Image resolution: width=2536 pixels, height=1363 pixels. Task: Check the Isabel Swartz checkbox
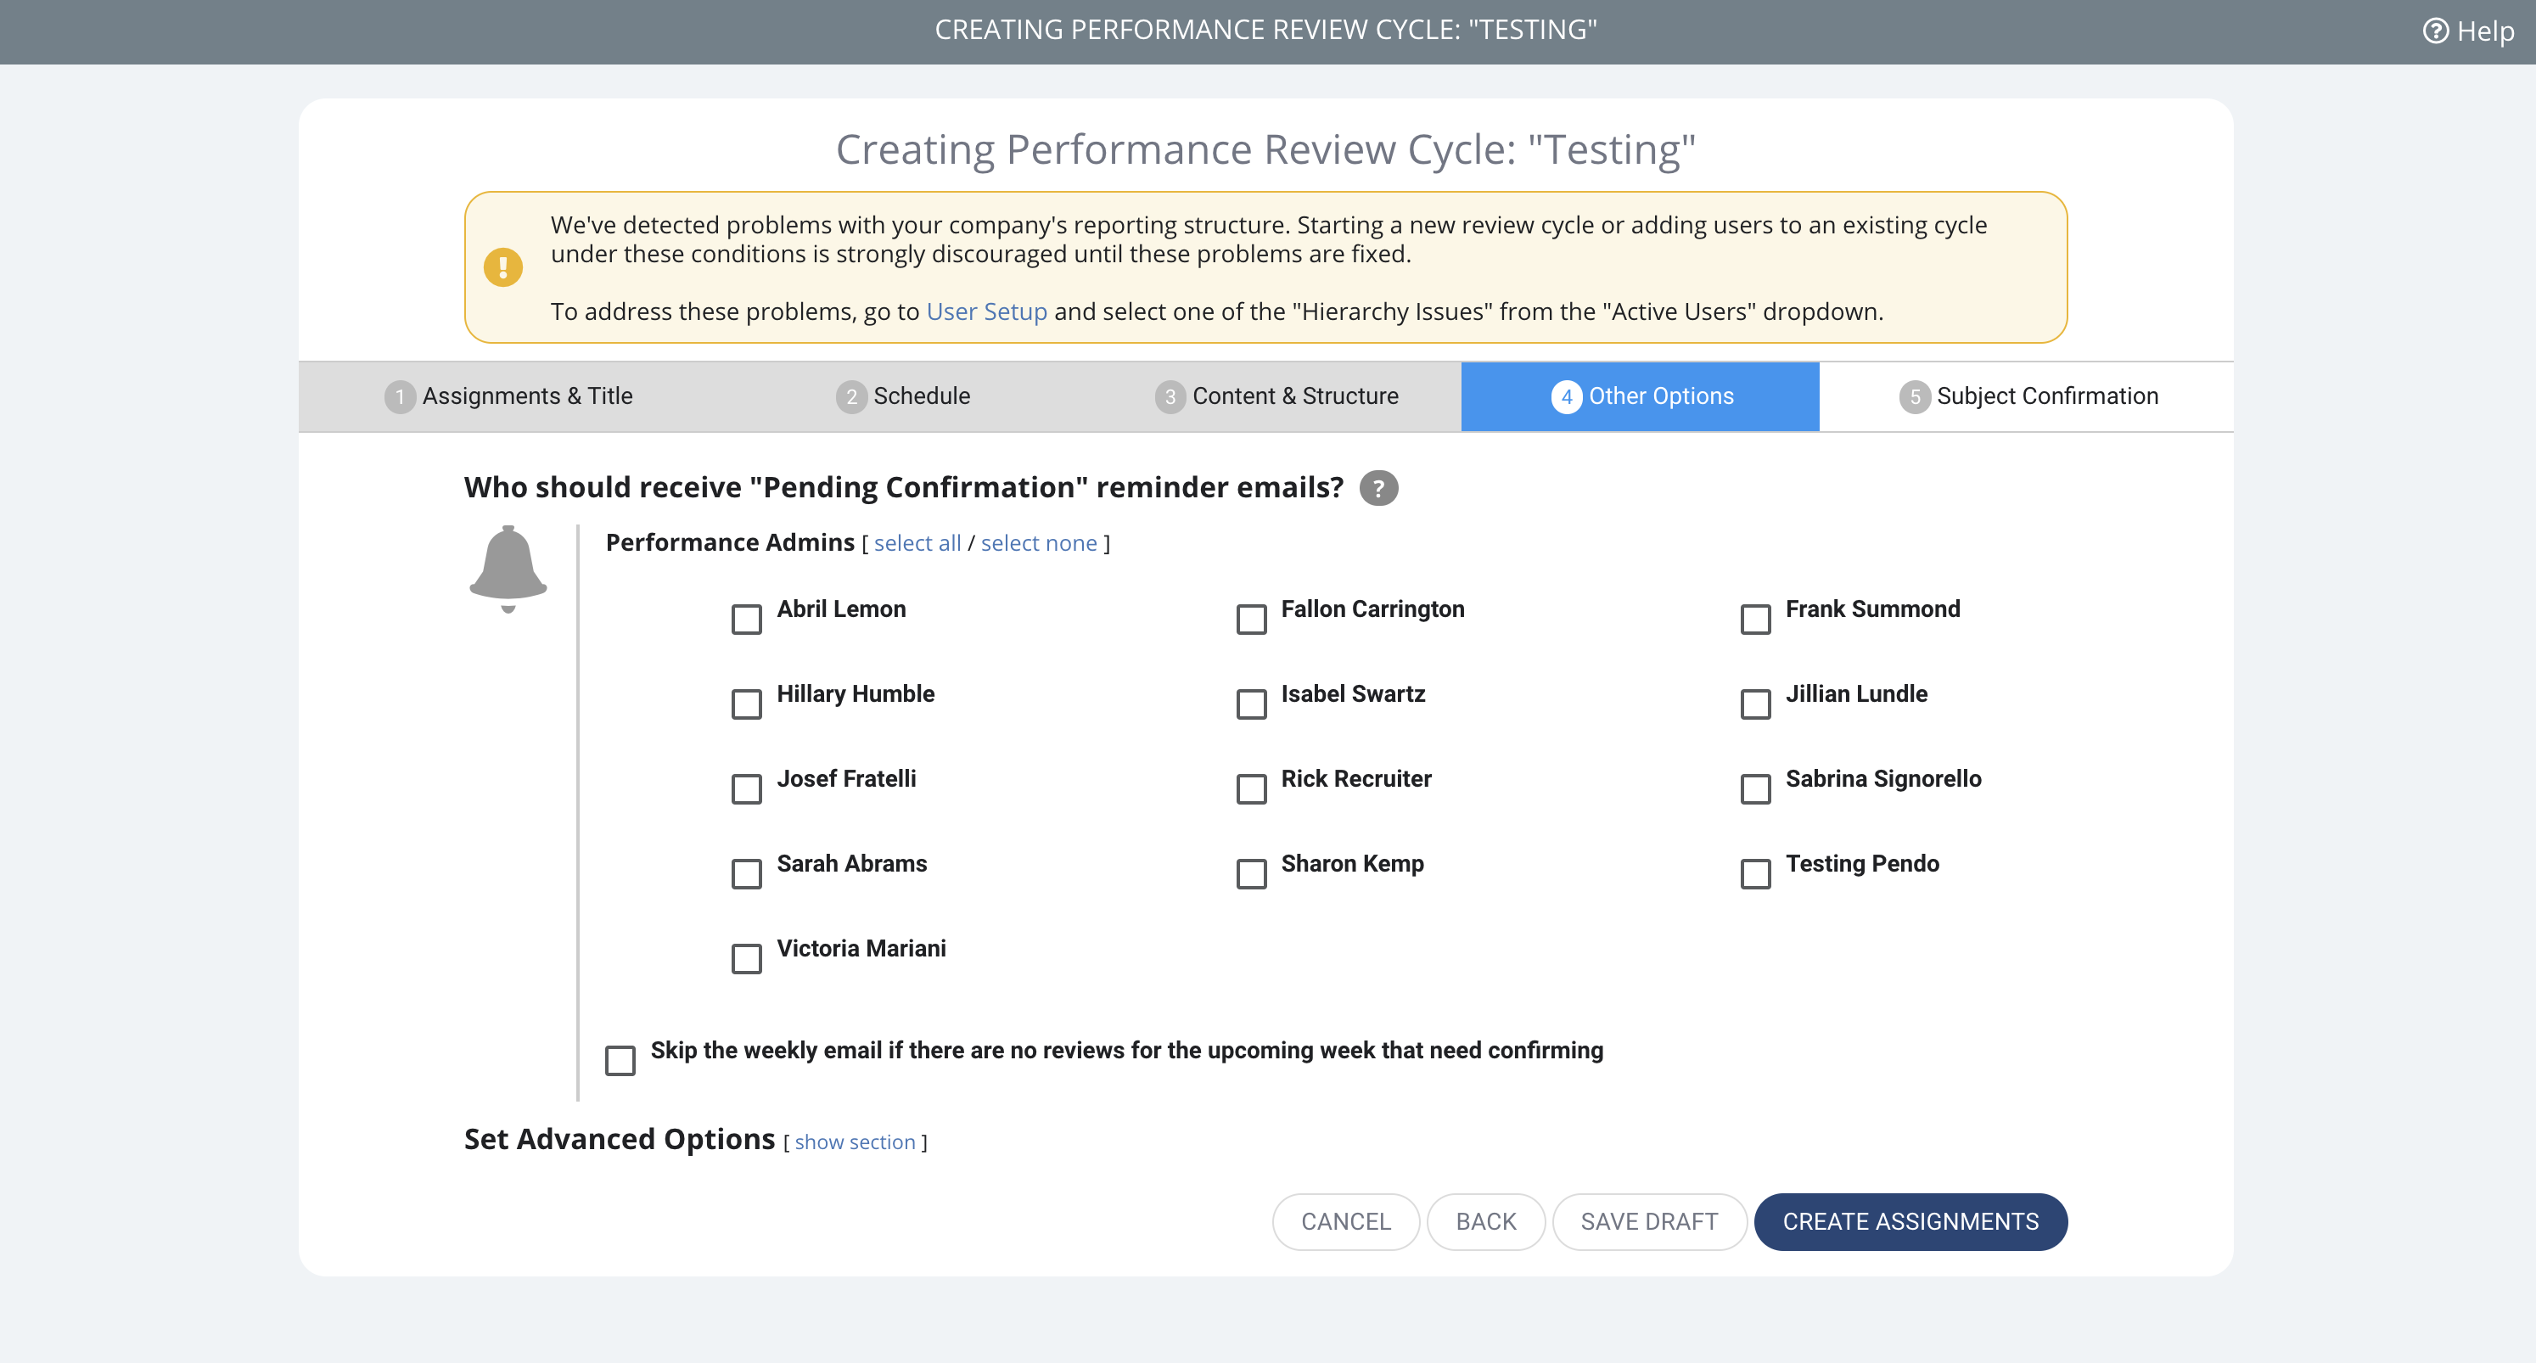pos(1251,704)
